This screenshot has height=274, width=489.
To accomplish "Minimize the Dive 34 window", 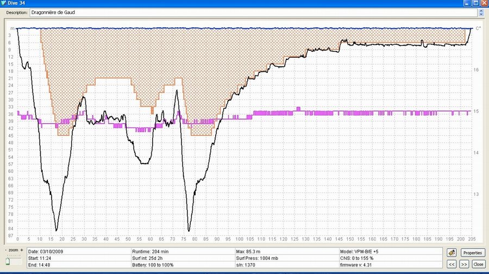I will [467, 3].
